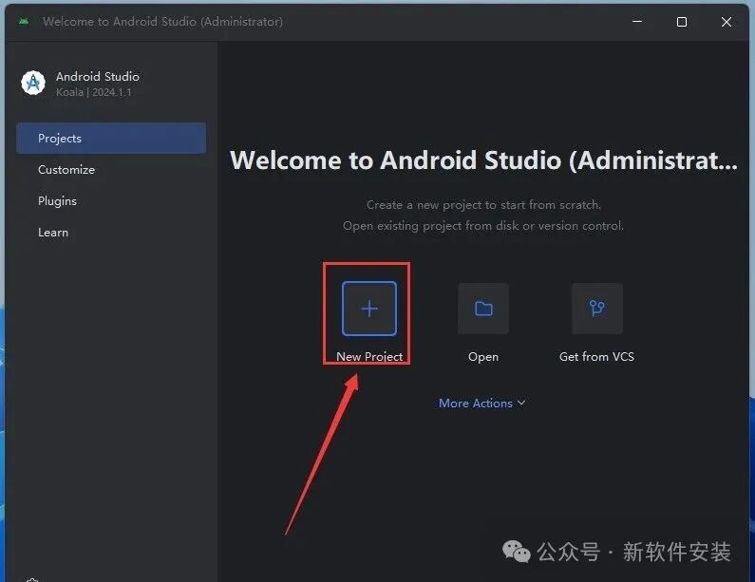
Task: Click the Android Studio product name text
Action: 98,77
